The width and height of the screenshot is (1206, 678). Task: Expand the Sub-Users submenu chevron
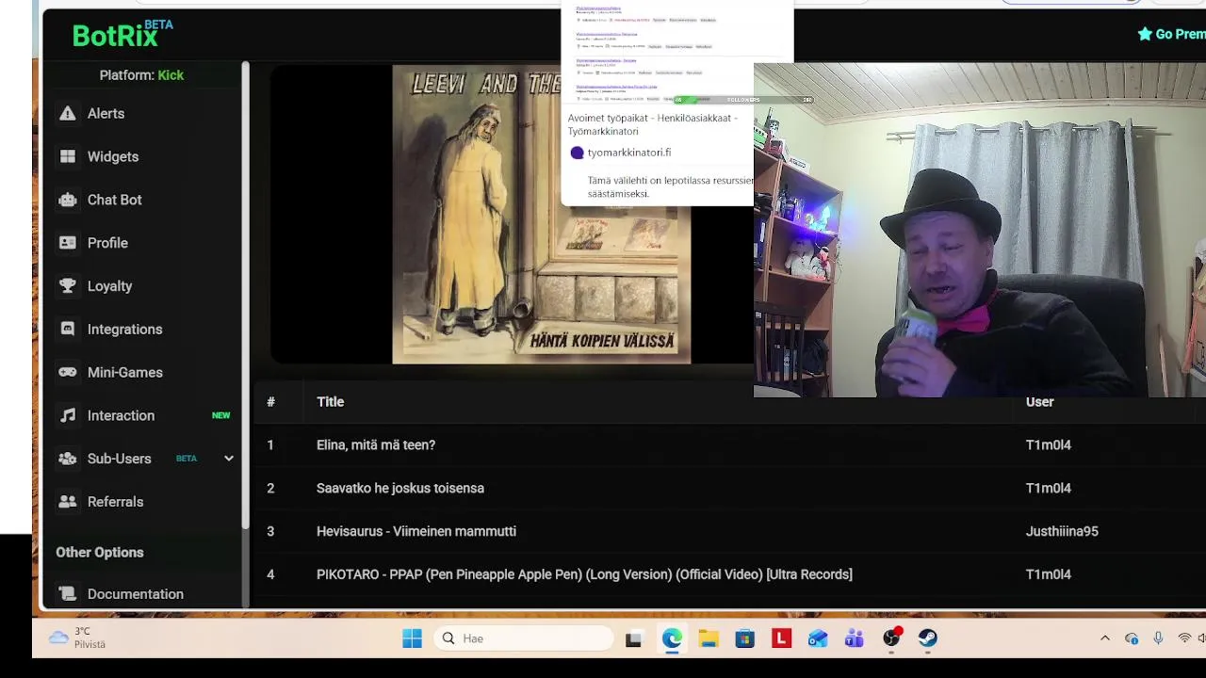(x=228, y=459)
